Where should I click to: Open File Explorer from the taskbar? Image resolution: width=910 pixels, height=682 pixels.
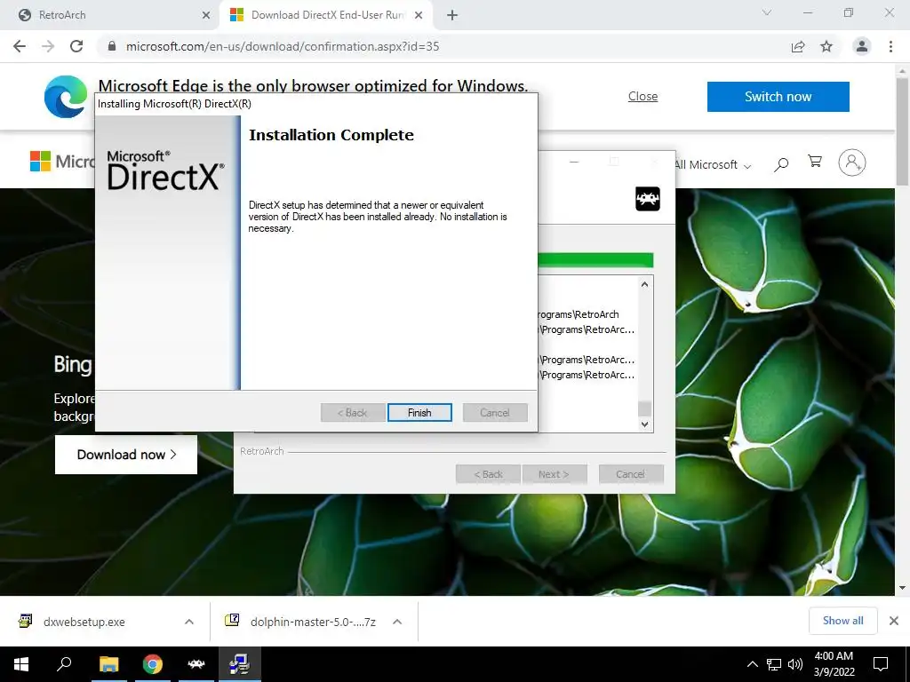point(108,664)
